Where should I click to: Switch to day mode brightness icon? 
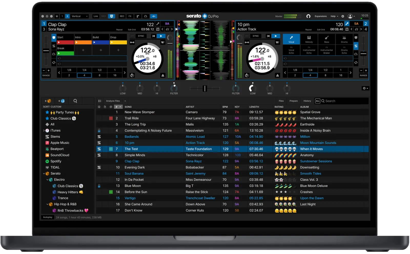(x=57, y=16)
